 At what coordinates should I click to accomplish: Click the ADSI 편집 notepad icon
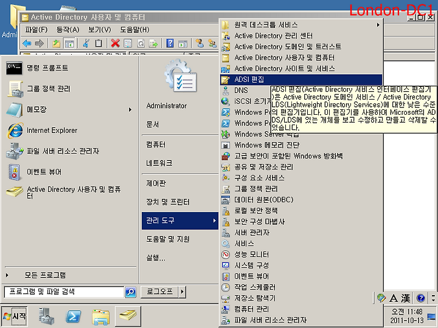226,80
